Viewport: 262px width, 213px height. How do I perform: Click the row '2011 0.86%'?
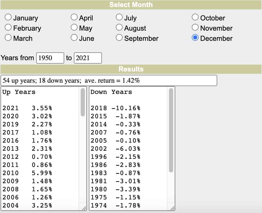(27, 165)
